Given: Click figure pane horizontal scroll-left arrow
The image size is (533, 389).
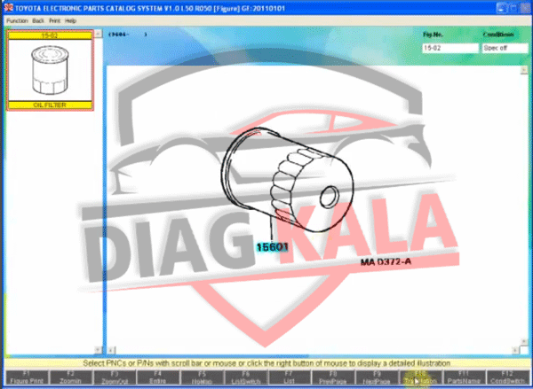Looking at the screenshot, I should tap(111, 350).
